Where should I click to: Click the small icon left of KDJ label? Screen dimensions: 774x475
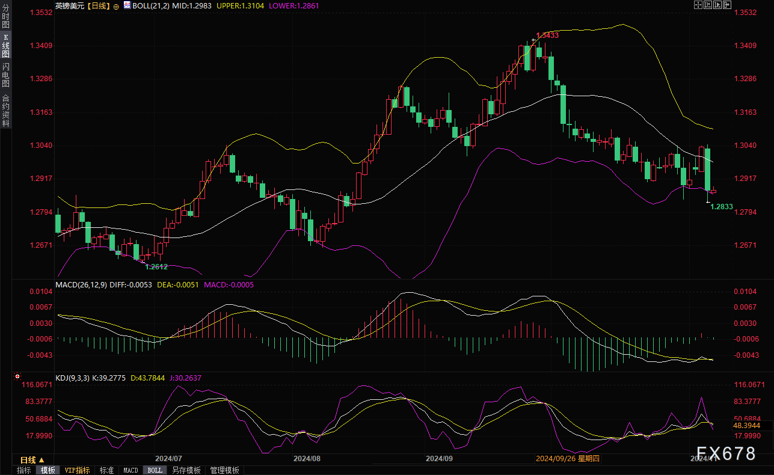coord(51,377)
